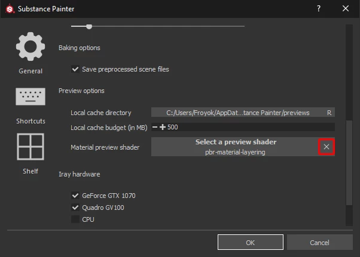This screenshot has width=360, height=257.
Task: Decrease local cache budget with minus
Action: click(155, 127)
